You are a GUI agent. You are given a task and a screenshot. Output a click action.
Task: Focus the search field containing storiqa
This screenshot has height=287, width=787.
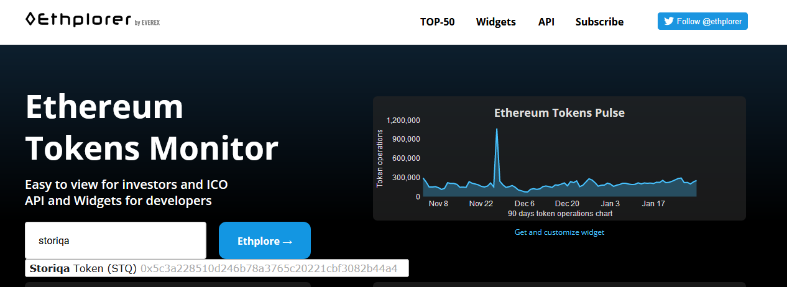116,240
